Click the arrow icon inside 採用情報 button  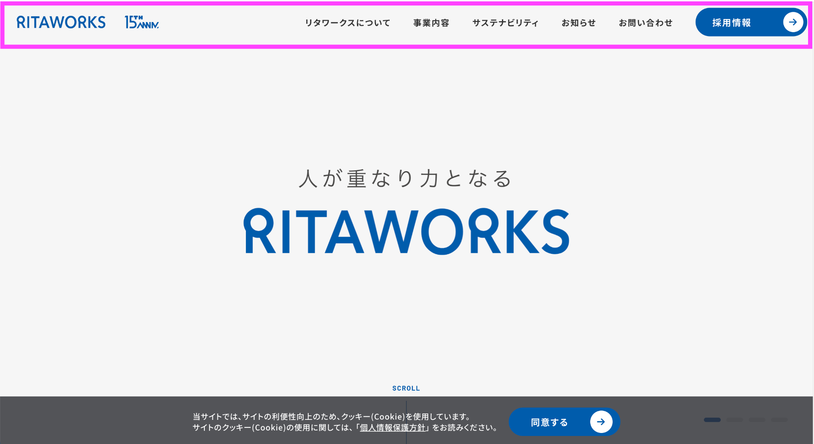pyautogui.click(x=792, y=22)
